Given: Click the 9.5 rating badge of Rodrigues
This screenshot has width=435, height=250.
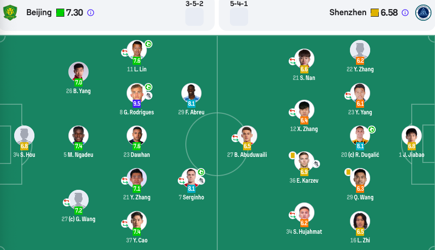Looking at the screenshot, I should (x=137, y=104).
